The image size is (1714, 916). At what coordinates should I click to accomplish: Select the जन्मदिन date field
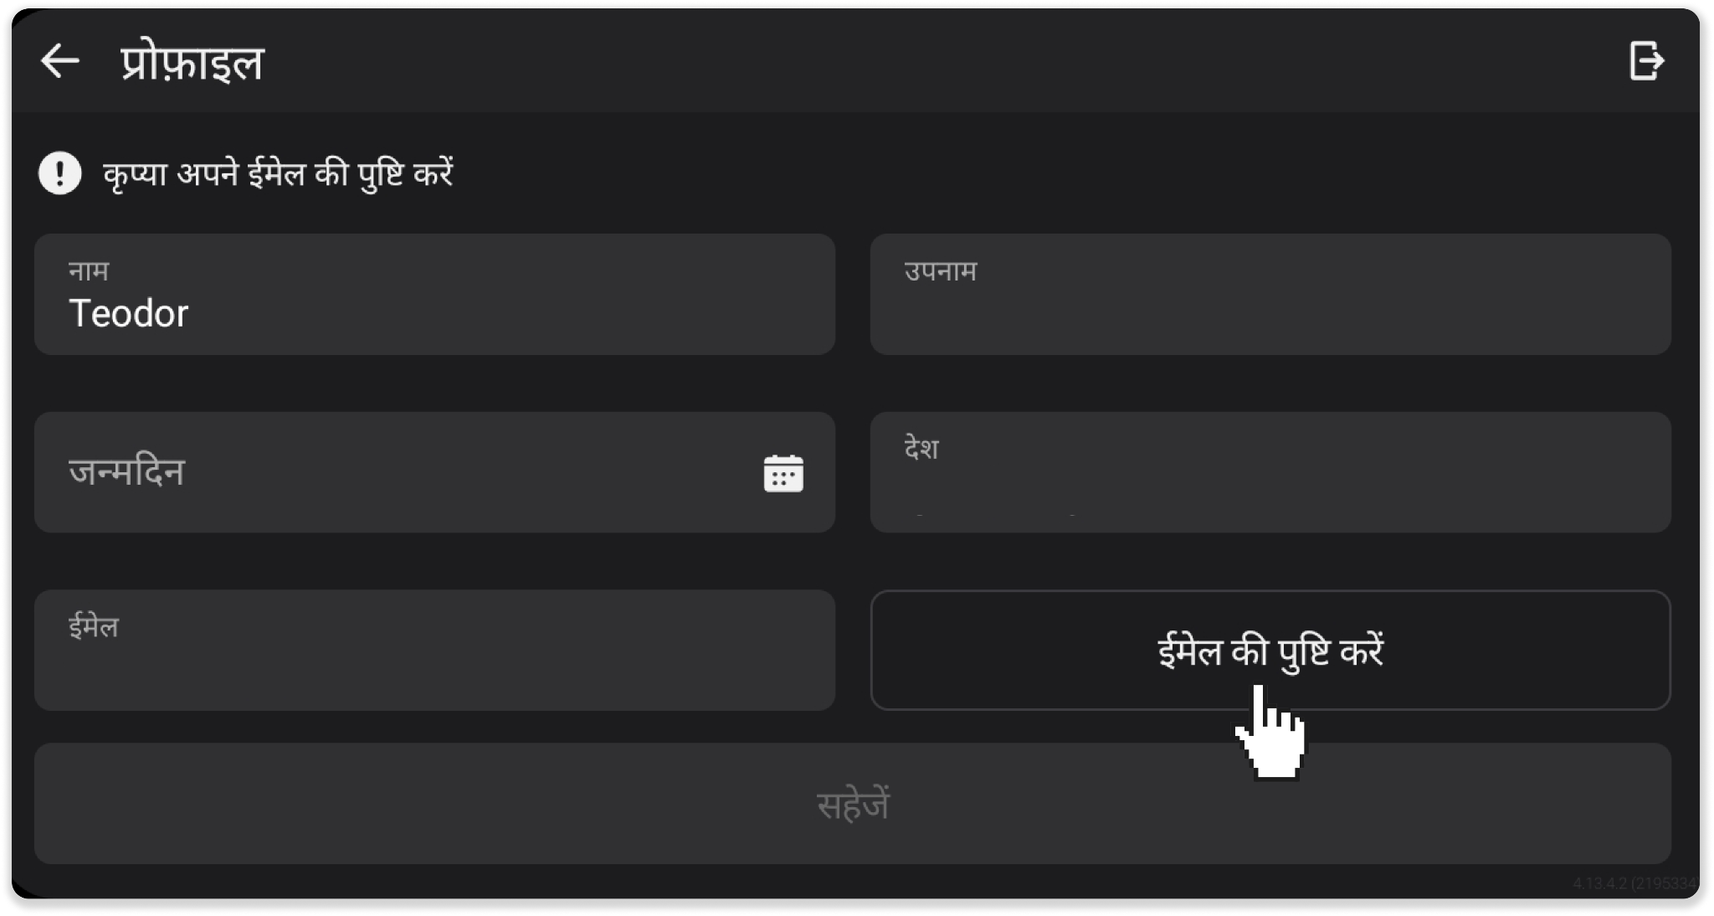[434, 472]
